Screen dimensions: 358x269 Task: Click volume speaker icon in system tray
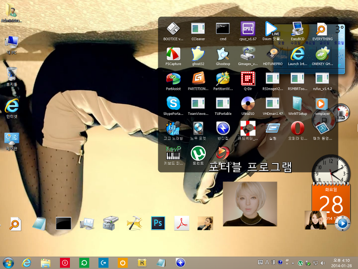pyautogui.click(x=322, y=263)
